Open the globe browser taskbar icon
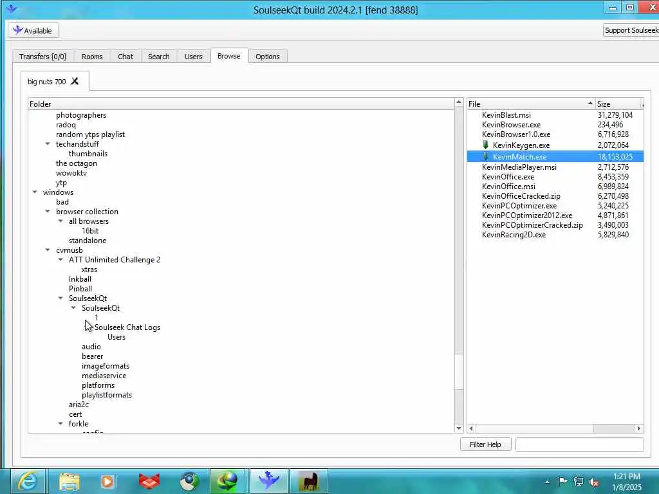659x494 pixels. click(189, 481)
